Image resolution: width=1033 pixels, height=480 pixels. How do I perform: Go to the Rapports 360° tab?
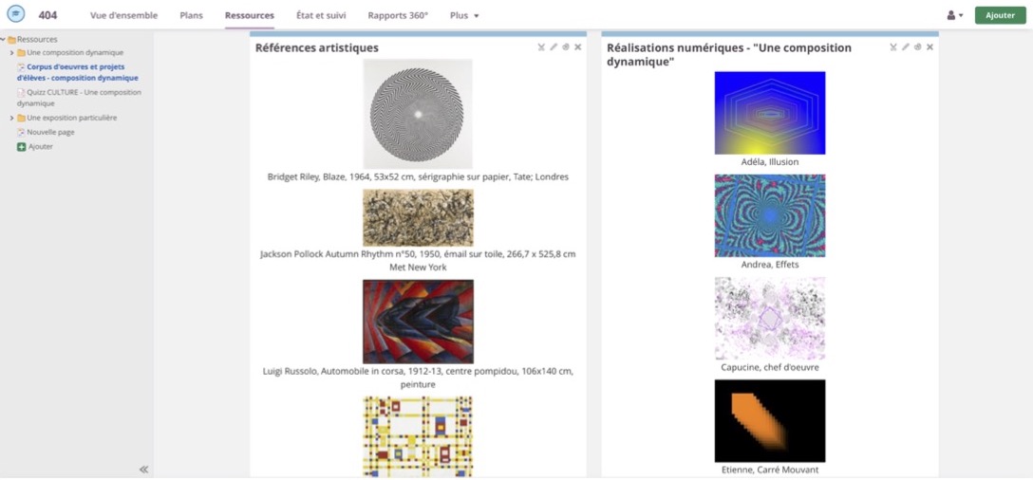[398, 16]
